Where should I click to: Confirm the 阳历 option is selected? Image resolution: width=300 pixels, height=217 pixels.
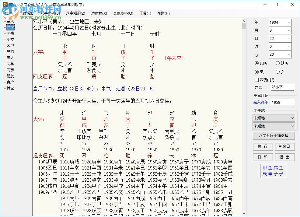257,63
